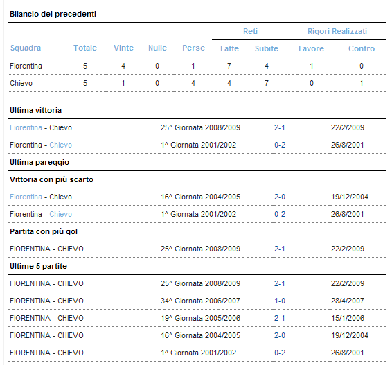392x365 pixels.
Task: Click the Squadra column header
Action: pos(26,48)
